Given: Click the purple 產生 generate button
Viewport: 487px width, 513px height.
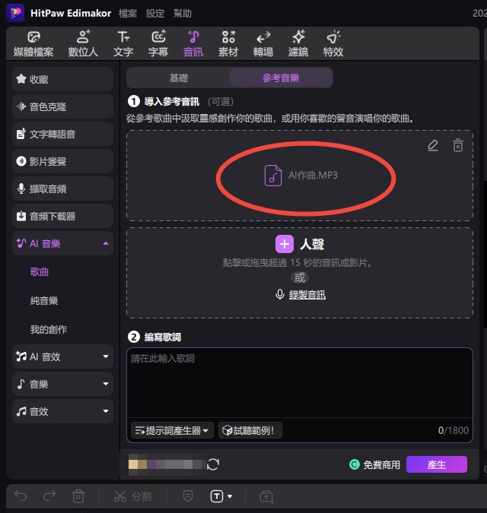Looking at the screenshot, I should tap(437, 464).
